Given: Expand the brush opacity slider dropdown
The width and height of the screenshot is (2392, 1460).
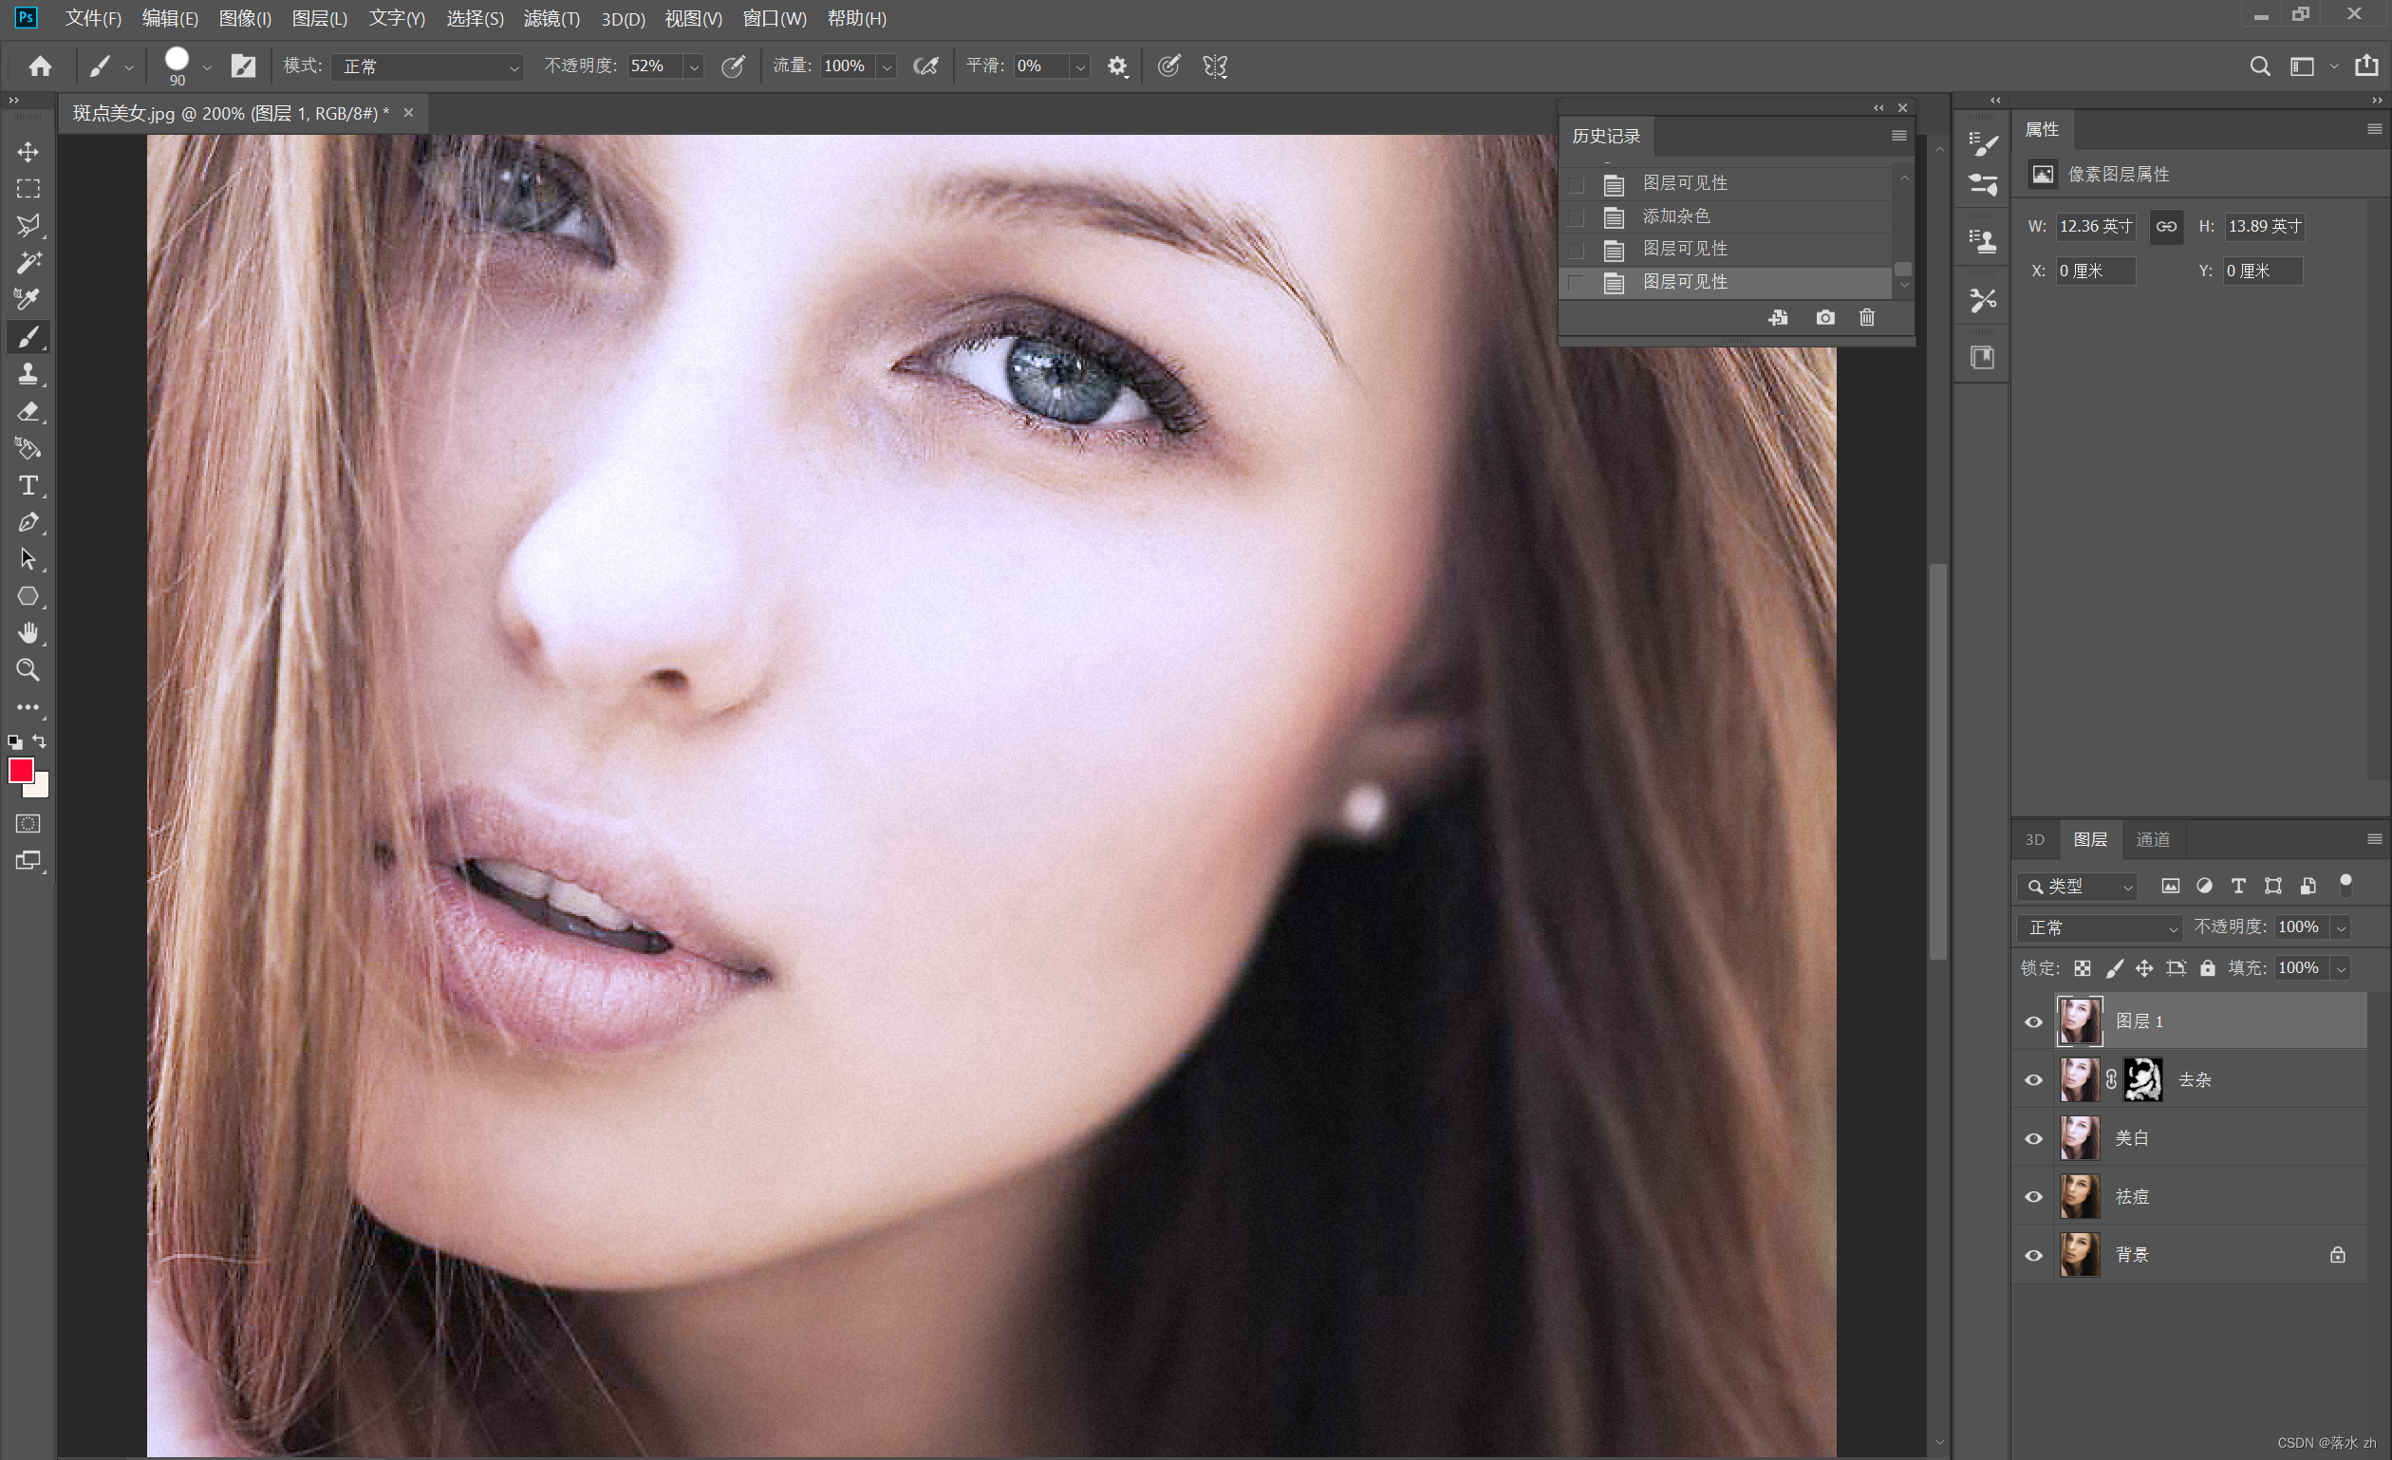Looking at the screenshot, I should tap(694, 66).
